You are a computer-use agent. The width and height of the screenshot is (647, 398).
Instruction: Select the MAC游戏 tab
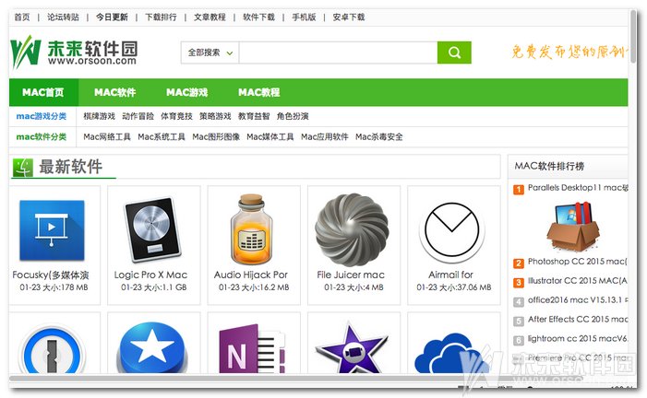pos(187,92)
